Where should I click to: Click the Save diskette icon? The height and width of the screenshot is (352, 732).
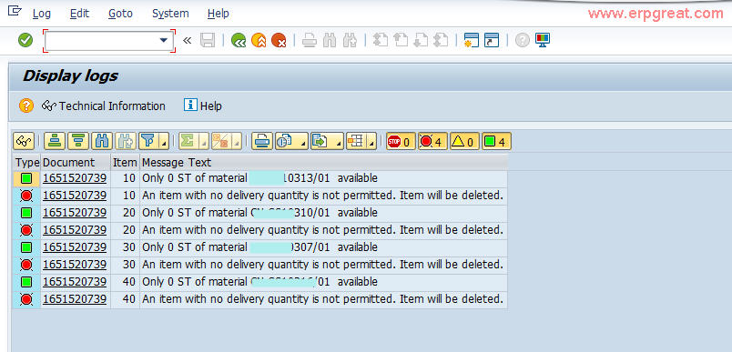208,41
